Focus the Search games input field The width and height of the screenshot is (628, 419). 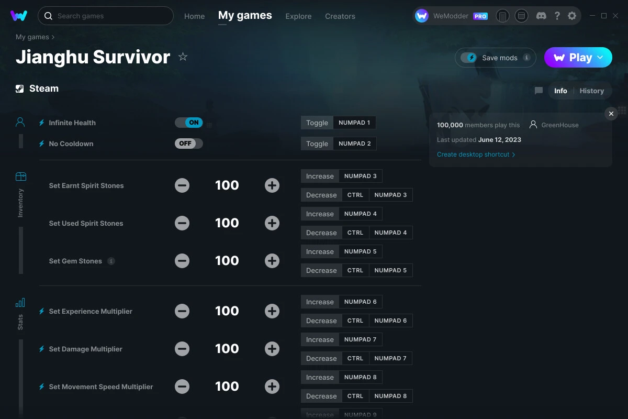tap(106, 16)
